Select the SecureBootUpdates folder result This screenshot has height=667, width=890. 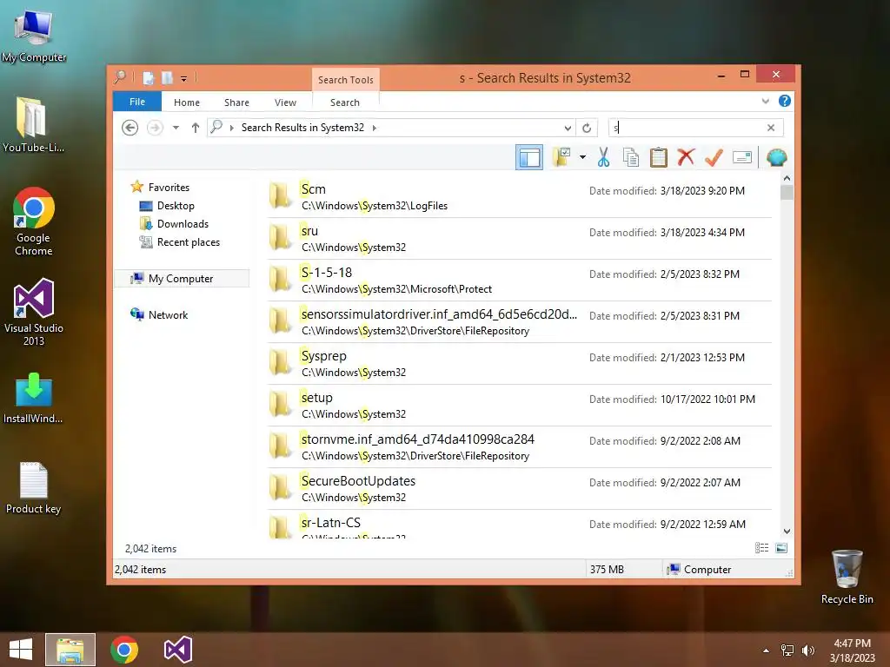click(x=520, y=488)
